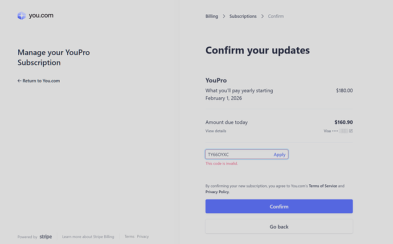The image size is (393, 244).
Task: Click the chevron after Billing breadcrumb
Action: click(x=224, y=16)
